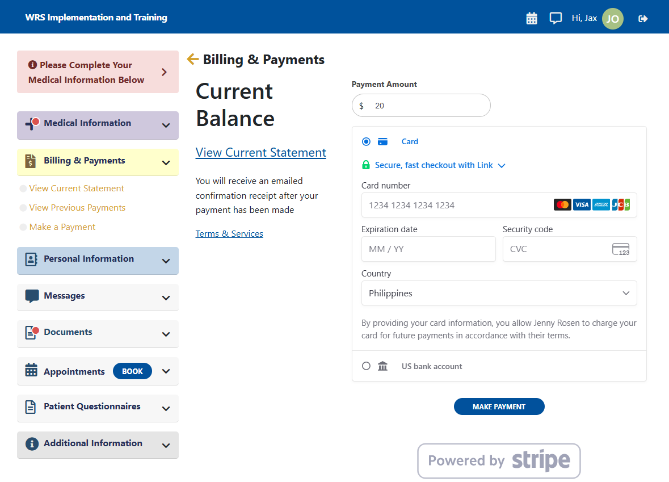Viewport: 669px width, 482px height.
Task: Click the Billing & Payments dollar icon
Action: point(30,161)
